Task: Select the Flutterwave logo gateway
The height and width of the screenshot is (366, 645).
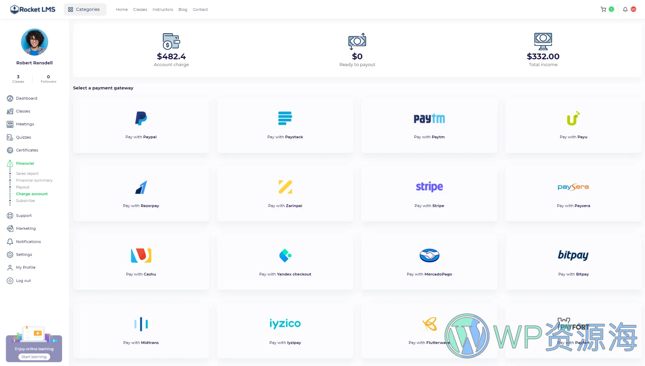Action: [429, 324]
